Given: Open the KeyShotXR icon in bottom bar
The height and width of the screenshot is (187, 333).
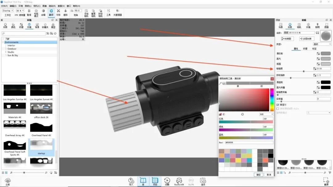Looking at the screenshot, I should click(179, 181).
